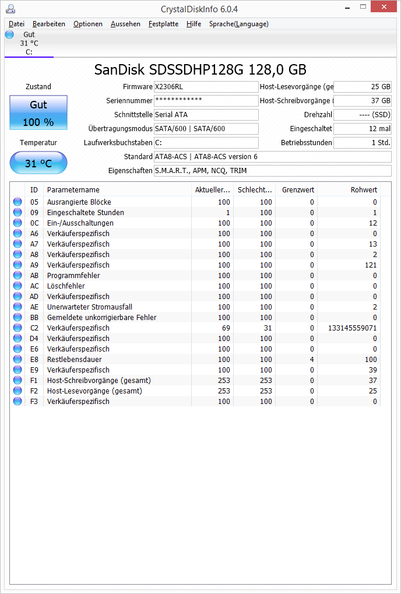Click status orb for E8 Restlebensdauer
The width and height of the screenshot is (401, 594).
(17, 359)
